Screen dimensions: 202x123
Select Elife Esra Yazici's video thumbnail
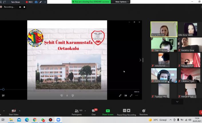click(x=191, y=29)
